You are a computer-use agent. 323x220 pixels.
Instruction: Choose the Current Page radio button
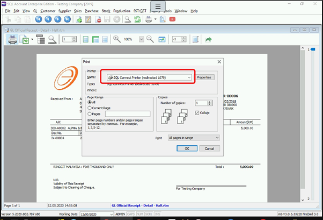[x=89, y=108]
